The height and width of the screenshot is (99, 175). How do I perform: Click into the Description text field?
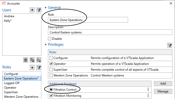tap(110, 32)
